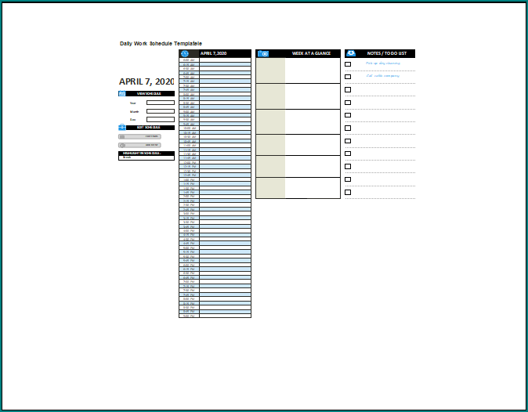The image size is (528, 412).
Task: Click the large APRIL 7, 2020 heading
Action: [146, 81]
